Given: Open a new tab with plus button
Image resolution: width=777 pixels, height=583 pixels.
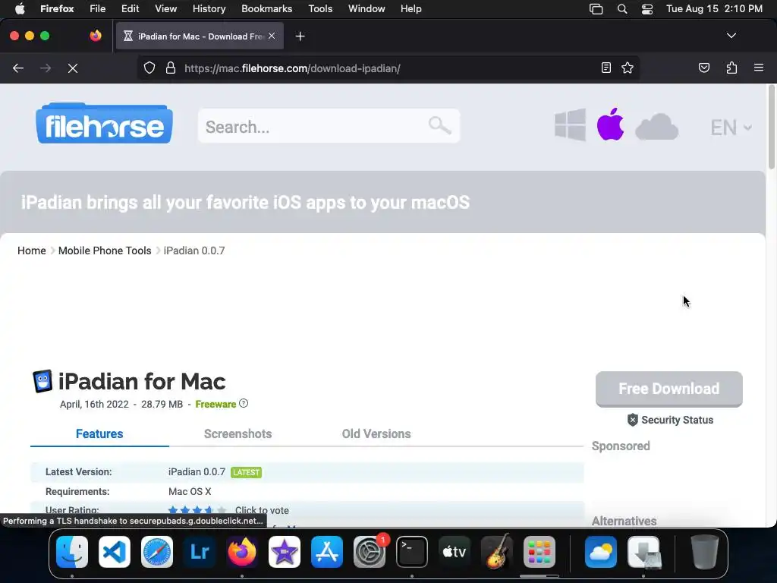Looking at the screenshot, I should [x=300, y=36].
